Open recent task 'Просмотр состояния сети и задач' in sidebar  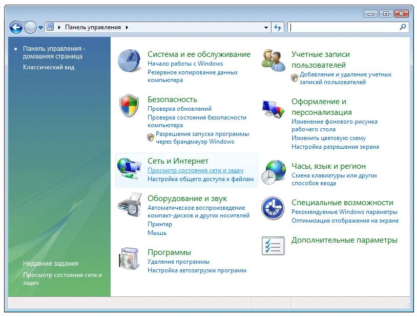(x=62, y=279)
